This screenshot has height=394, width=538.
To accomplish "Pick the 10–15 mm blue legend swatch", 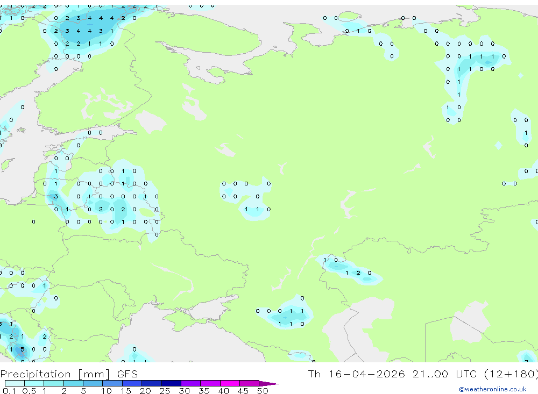I will tap(112, 383).
